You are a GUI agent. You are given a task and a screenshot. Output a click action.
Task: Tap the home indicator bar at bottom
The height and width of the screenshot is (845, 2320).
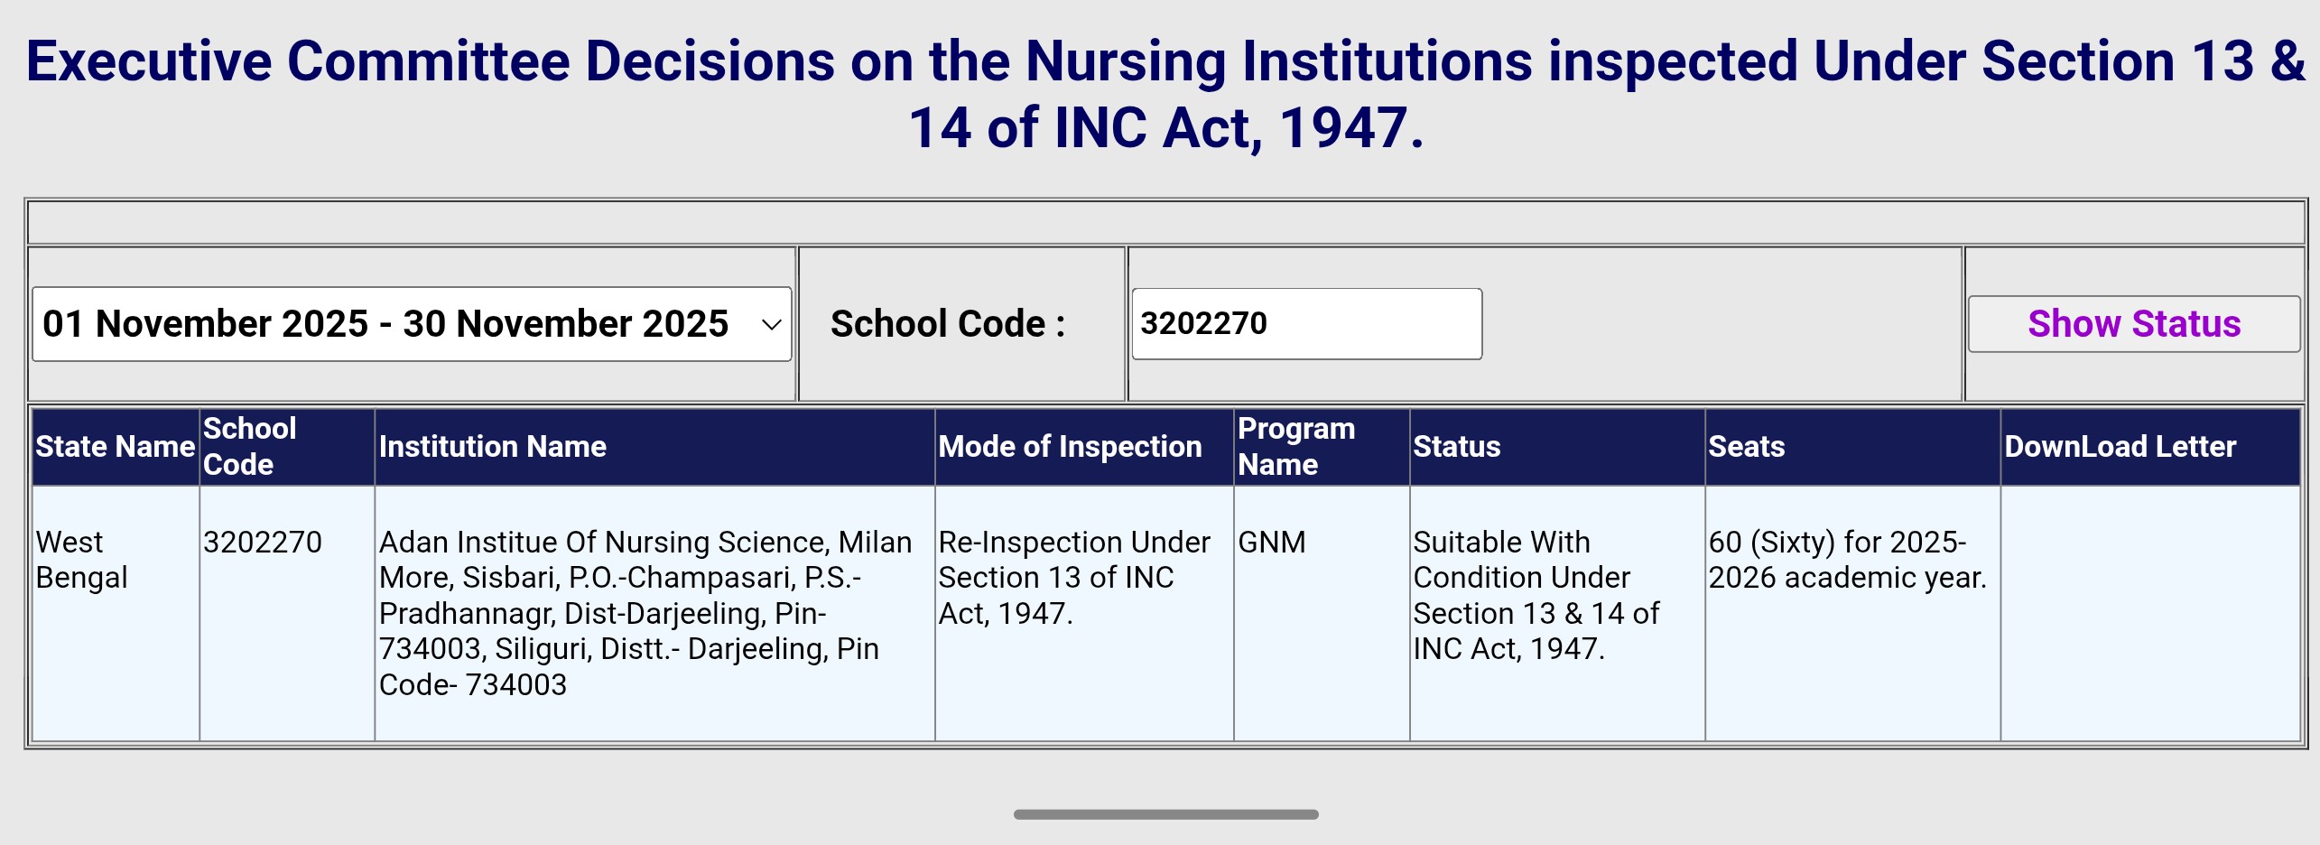[x=1165, y=814]
